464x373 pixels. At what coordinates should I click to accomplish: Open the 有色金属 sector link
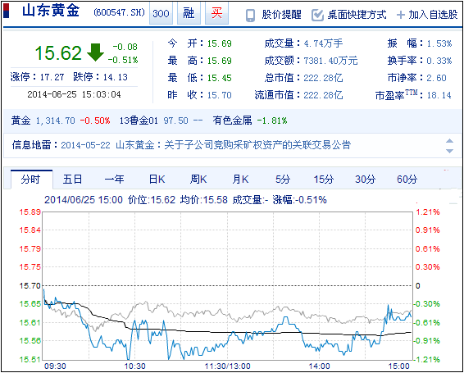[232, 121]
